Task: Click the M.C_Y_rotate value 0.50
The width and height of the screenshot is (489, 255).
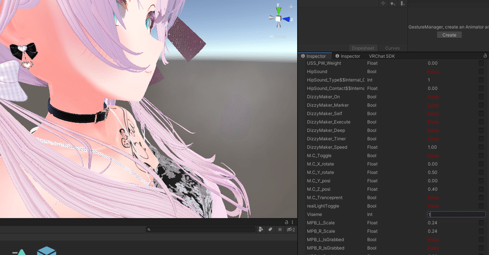Action: pos(432,172)
